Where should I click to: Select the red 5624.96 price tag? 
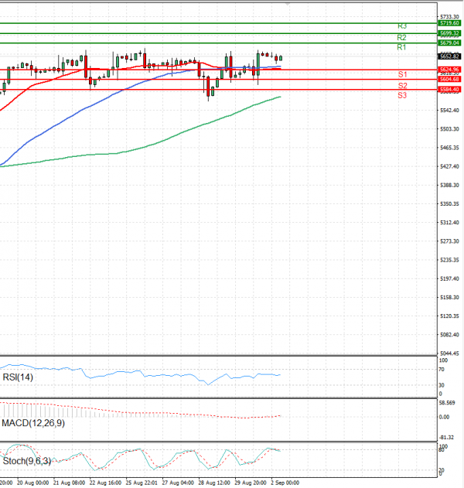449,70
